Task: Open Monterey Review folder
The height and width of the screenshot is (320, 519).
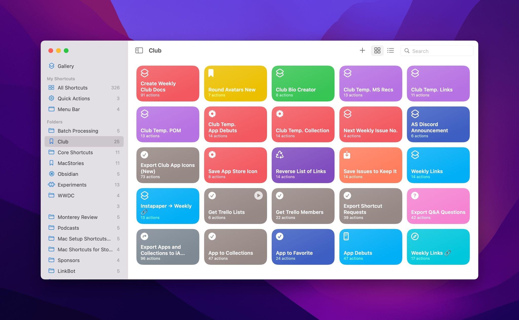Action: tap(84, 217)
